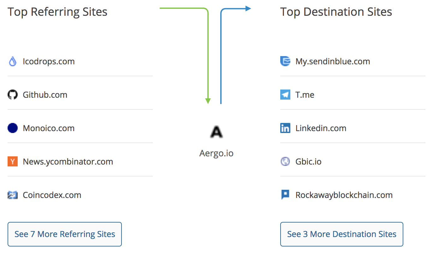The height and width of the screenshot is (261, 433).
Task: Open the Rockawayblockchain.com link
Action: point(344,195)
